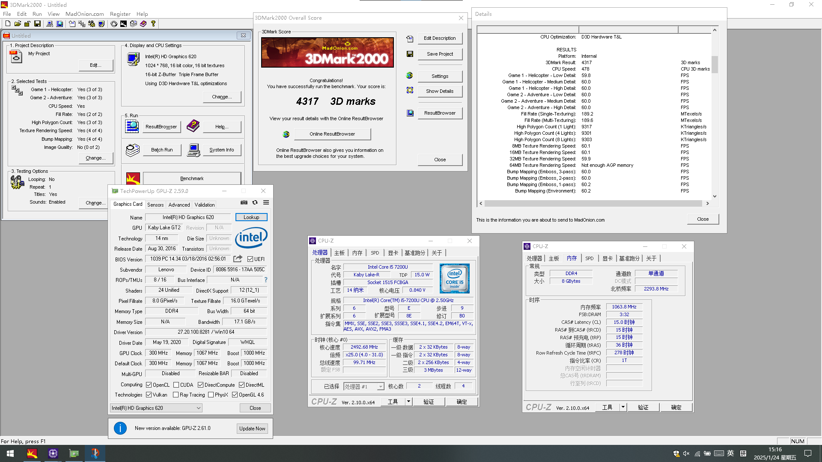The width and height of the screenshot is (822, 462).
Task: Open the GPU-Z hamburger menu icon
Action: click(266, 202)
